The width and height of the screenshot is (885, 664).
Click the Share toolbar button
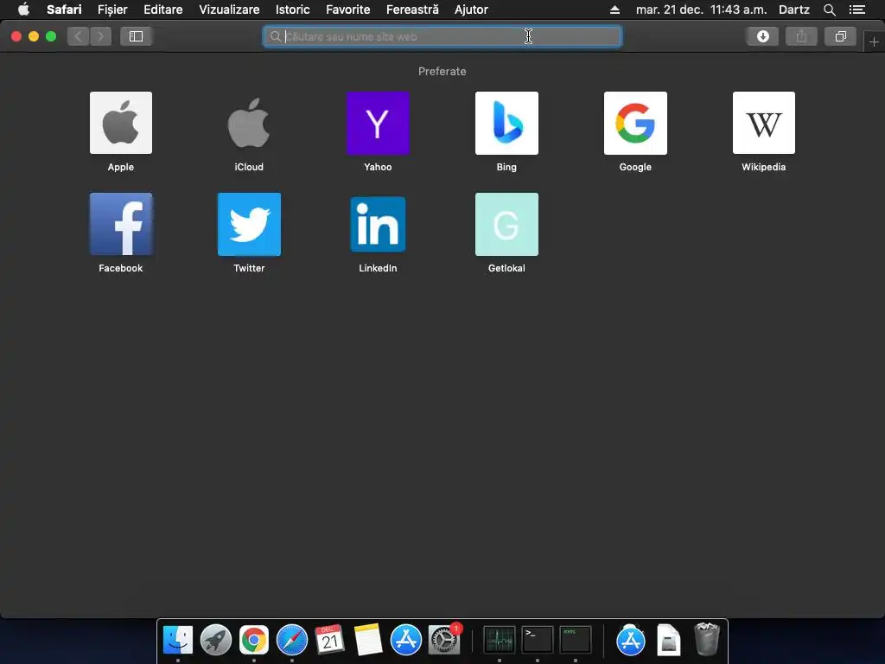[801, 36]
